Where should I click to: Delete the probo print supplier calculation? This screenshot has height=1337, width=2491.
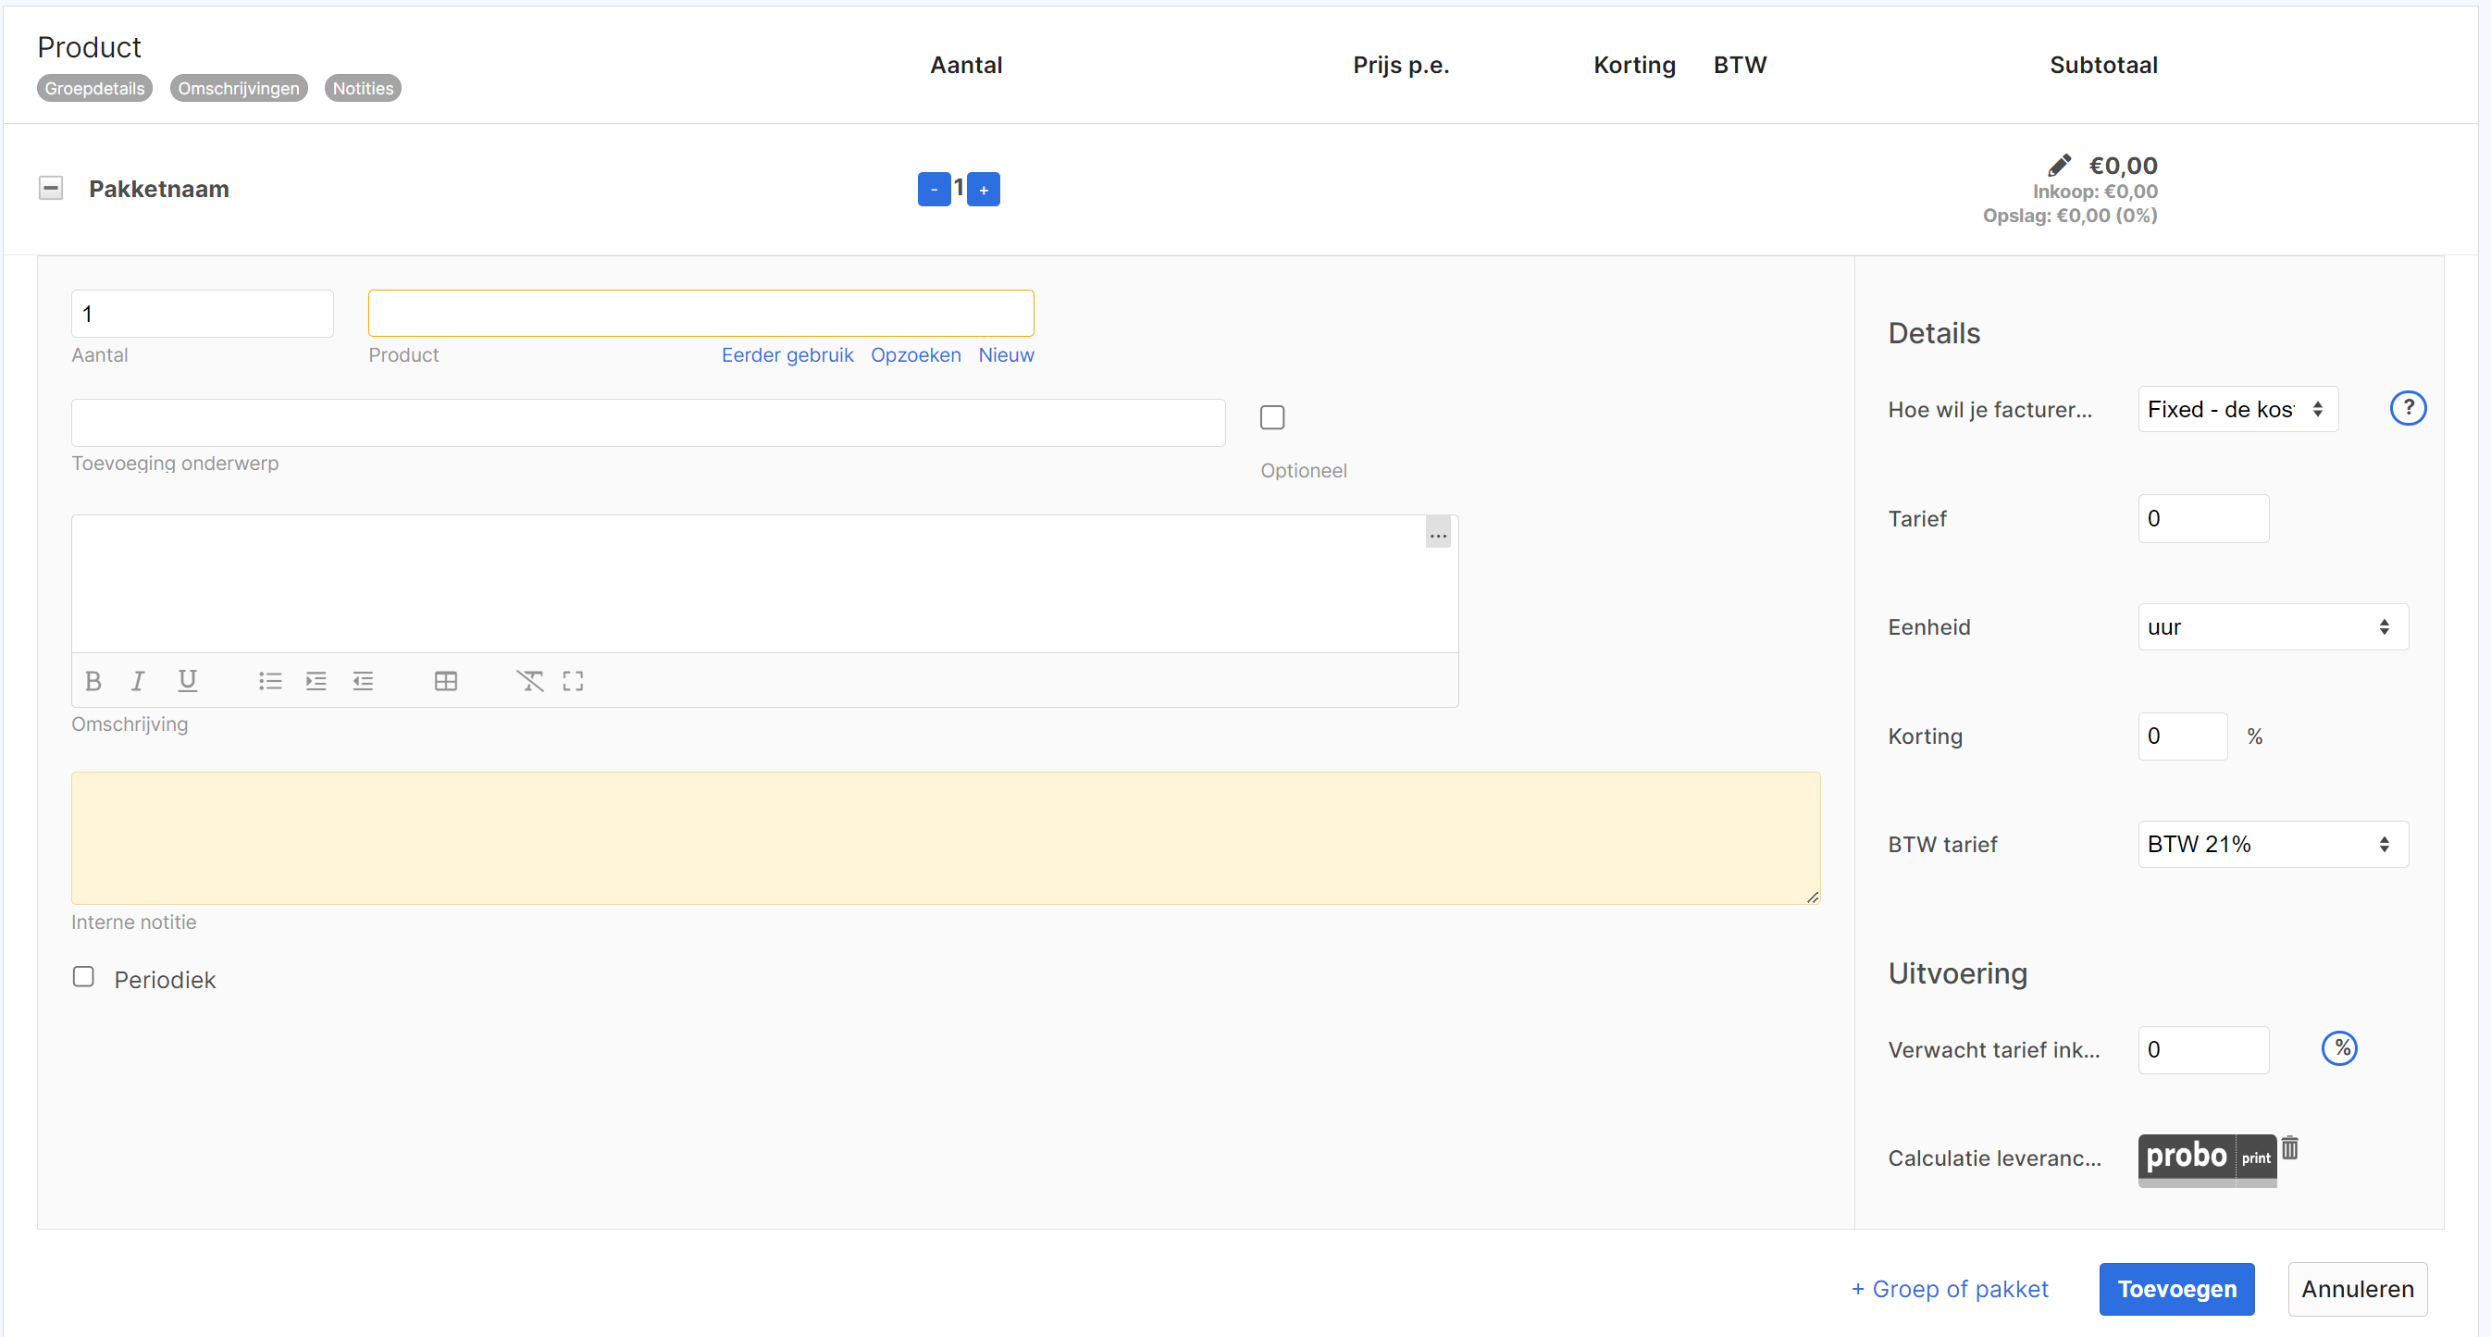2290,1148
